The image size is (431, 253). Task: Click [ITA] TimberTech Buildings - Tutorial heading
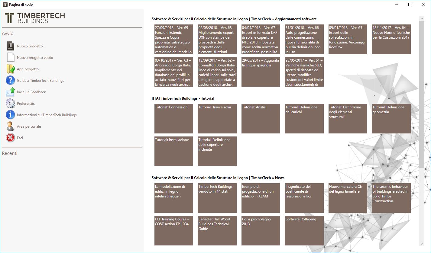(x=183, y=98)
